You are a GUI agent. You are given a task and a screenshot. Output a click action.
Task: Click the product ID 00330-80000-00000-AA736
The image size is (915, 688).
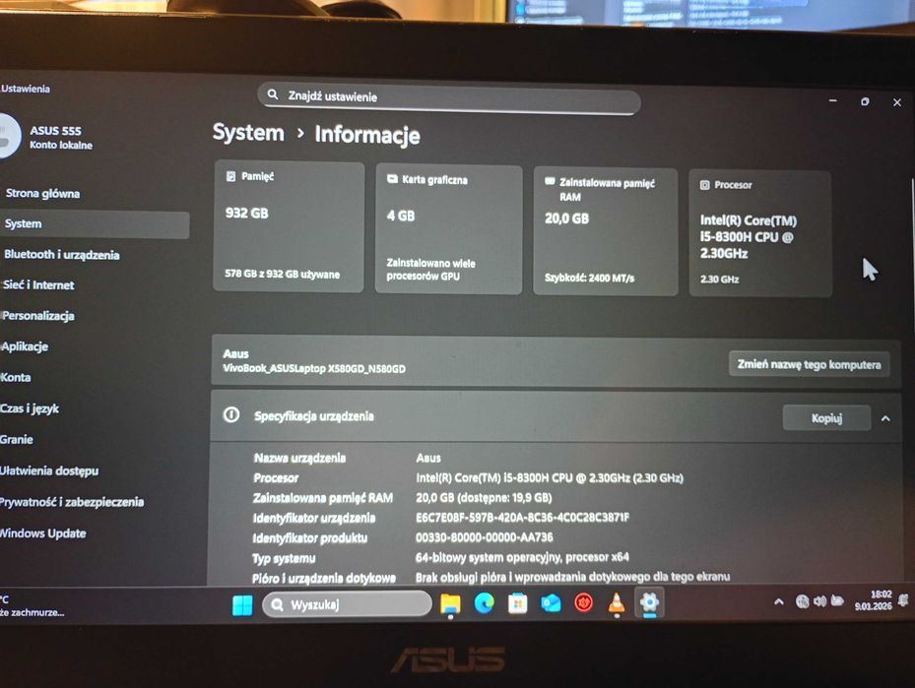pos(484,537)
